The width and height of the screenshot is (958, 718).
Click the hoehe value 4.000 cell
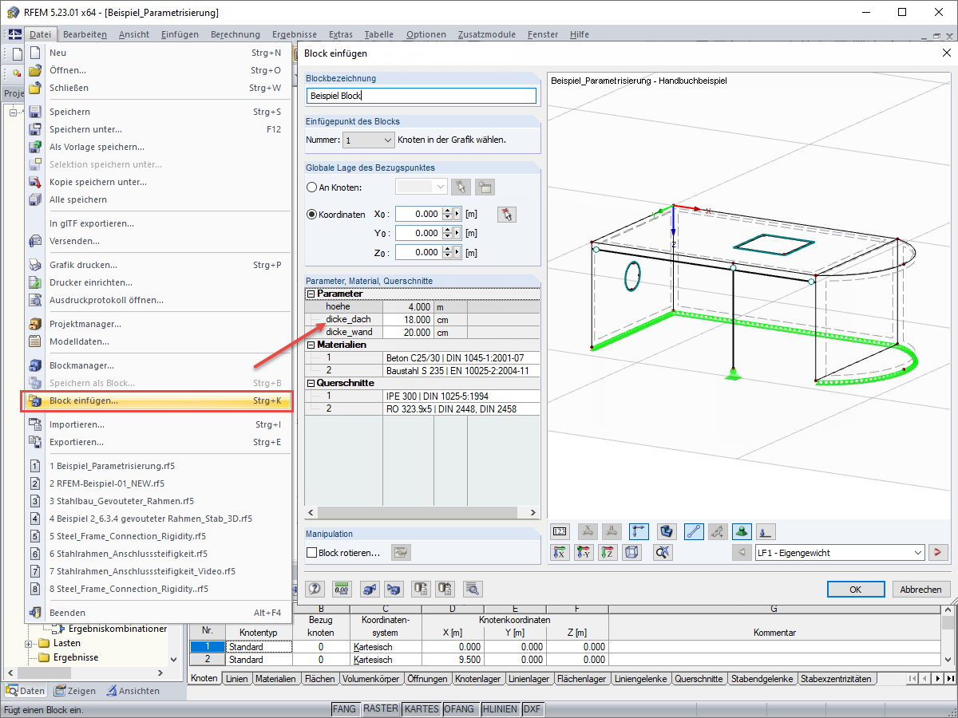[x=408, y=306]
